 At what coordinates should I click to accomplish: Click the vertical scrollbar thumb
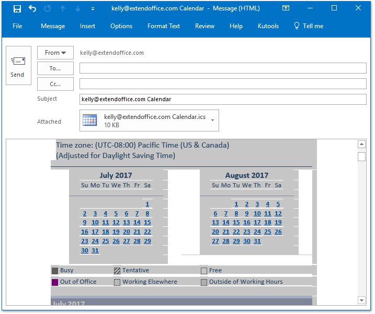pyautogui.click(x=361, y=156)
